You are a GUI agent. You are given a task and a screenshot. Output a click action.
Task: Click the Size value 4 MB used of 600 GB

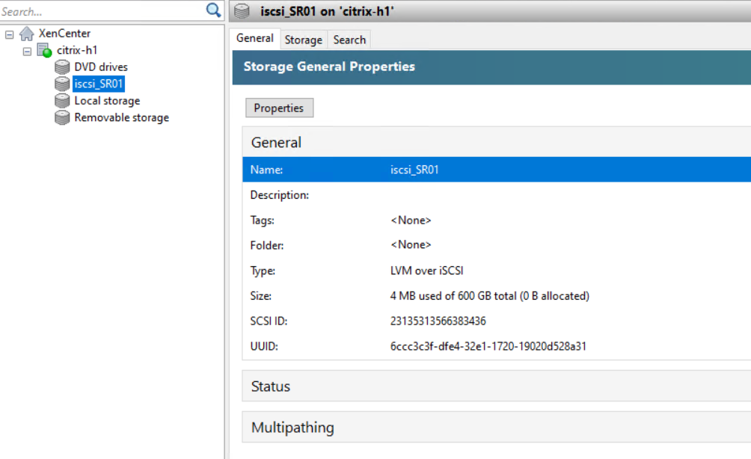(x=489, y=296)
